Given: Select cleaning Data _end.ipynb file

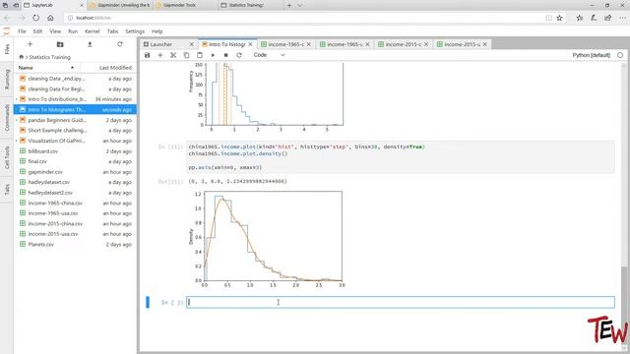Looking at the screenshot, I should [x=76, y=79].
